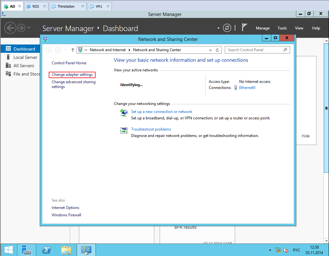The image size is (329, 256).
Task: Launch PowerShell from the taskbar
Action: point(46,250)
